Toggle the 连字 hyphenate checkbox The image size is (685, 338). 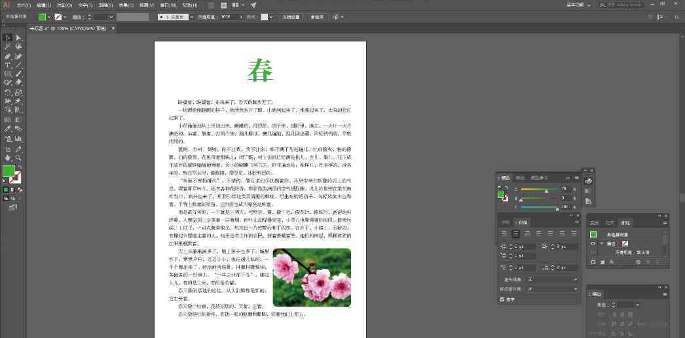502,299
